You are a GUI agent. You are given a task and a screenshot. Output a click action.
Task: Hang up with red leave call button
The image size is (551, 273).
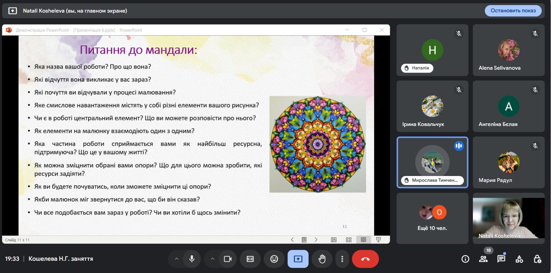(x=365, y=259)
